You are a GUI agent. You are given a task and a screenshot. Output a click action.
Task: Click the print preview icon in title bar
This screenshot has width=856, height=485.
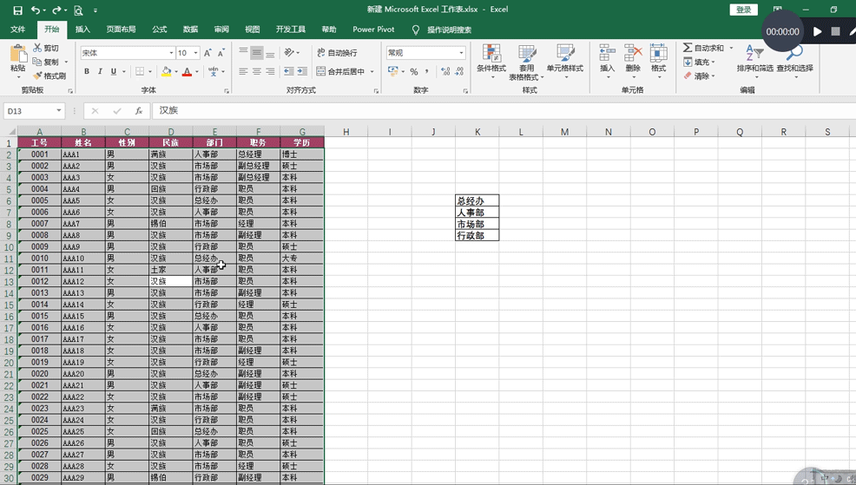[x=78, y=10]
